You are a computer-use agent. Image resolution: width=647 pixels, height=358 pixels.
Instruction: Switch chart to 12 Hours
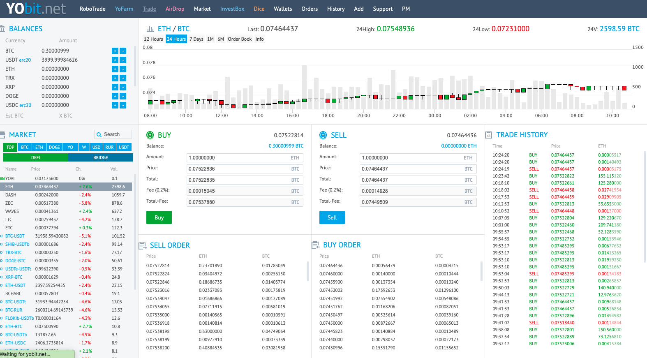pos(153,39)
